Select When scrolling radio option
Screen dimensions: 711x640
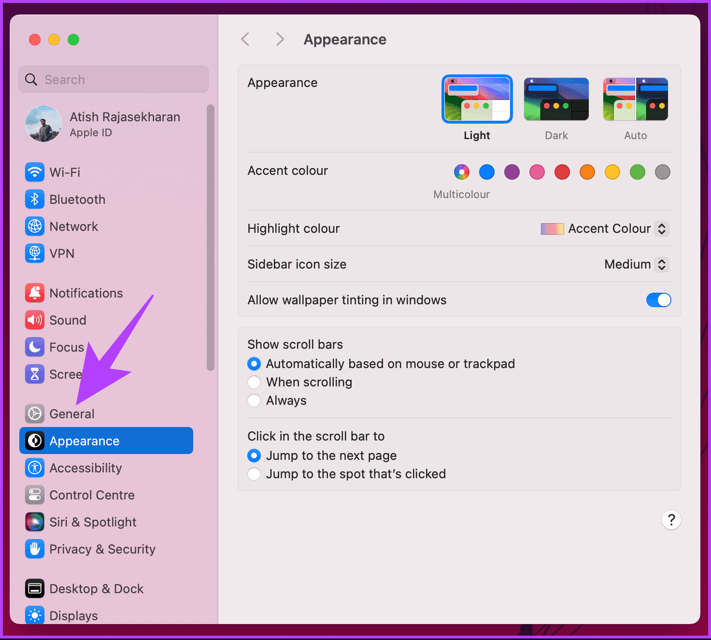(254, 382)
